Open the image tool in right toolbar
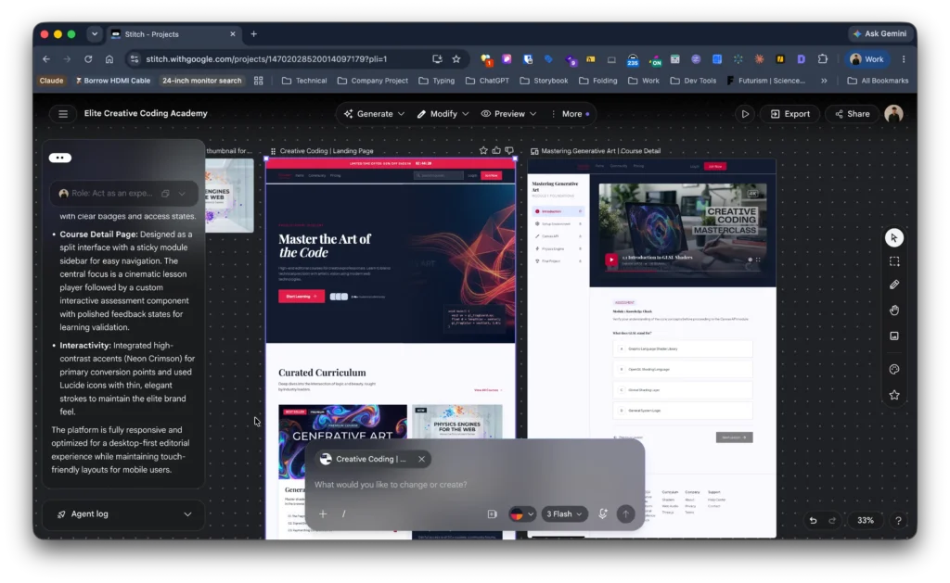The height and width of the screenshot is (583, 950). pos(893,336)
